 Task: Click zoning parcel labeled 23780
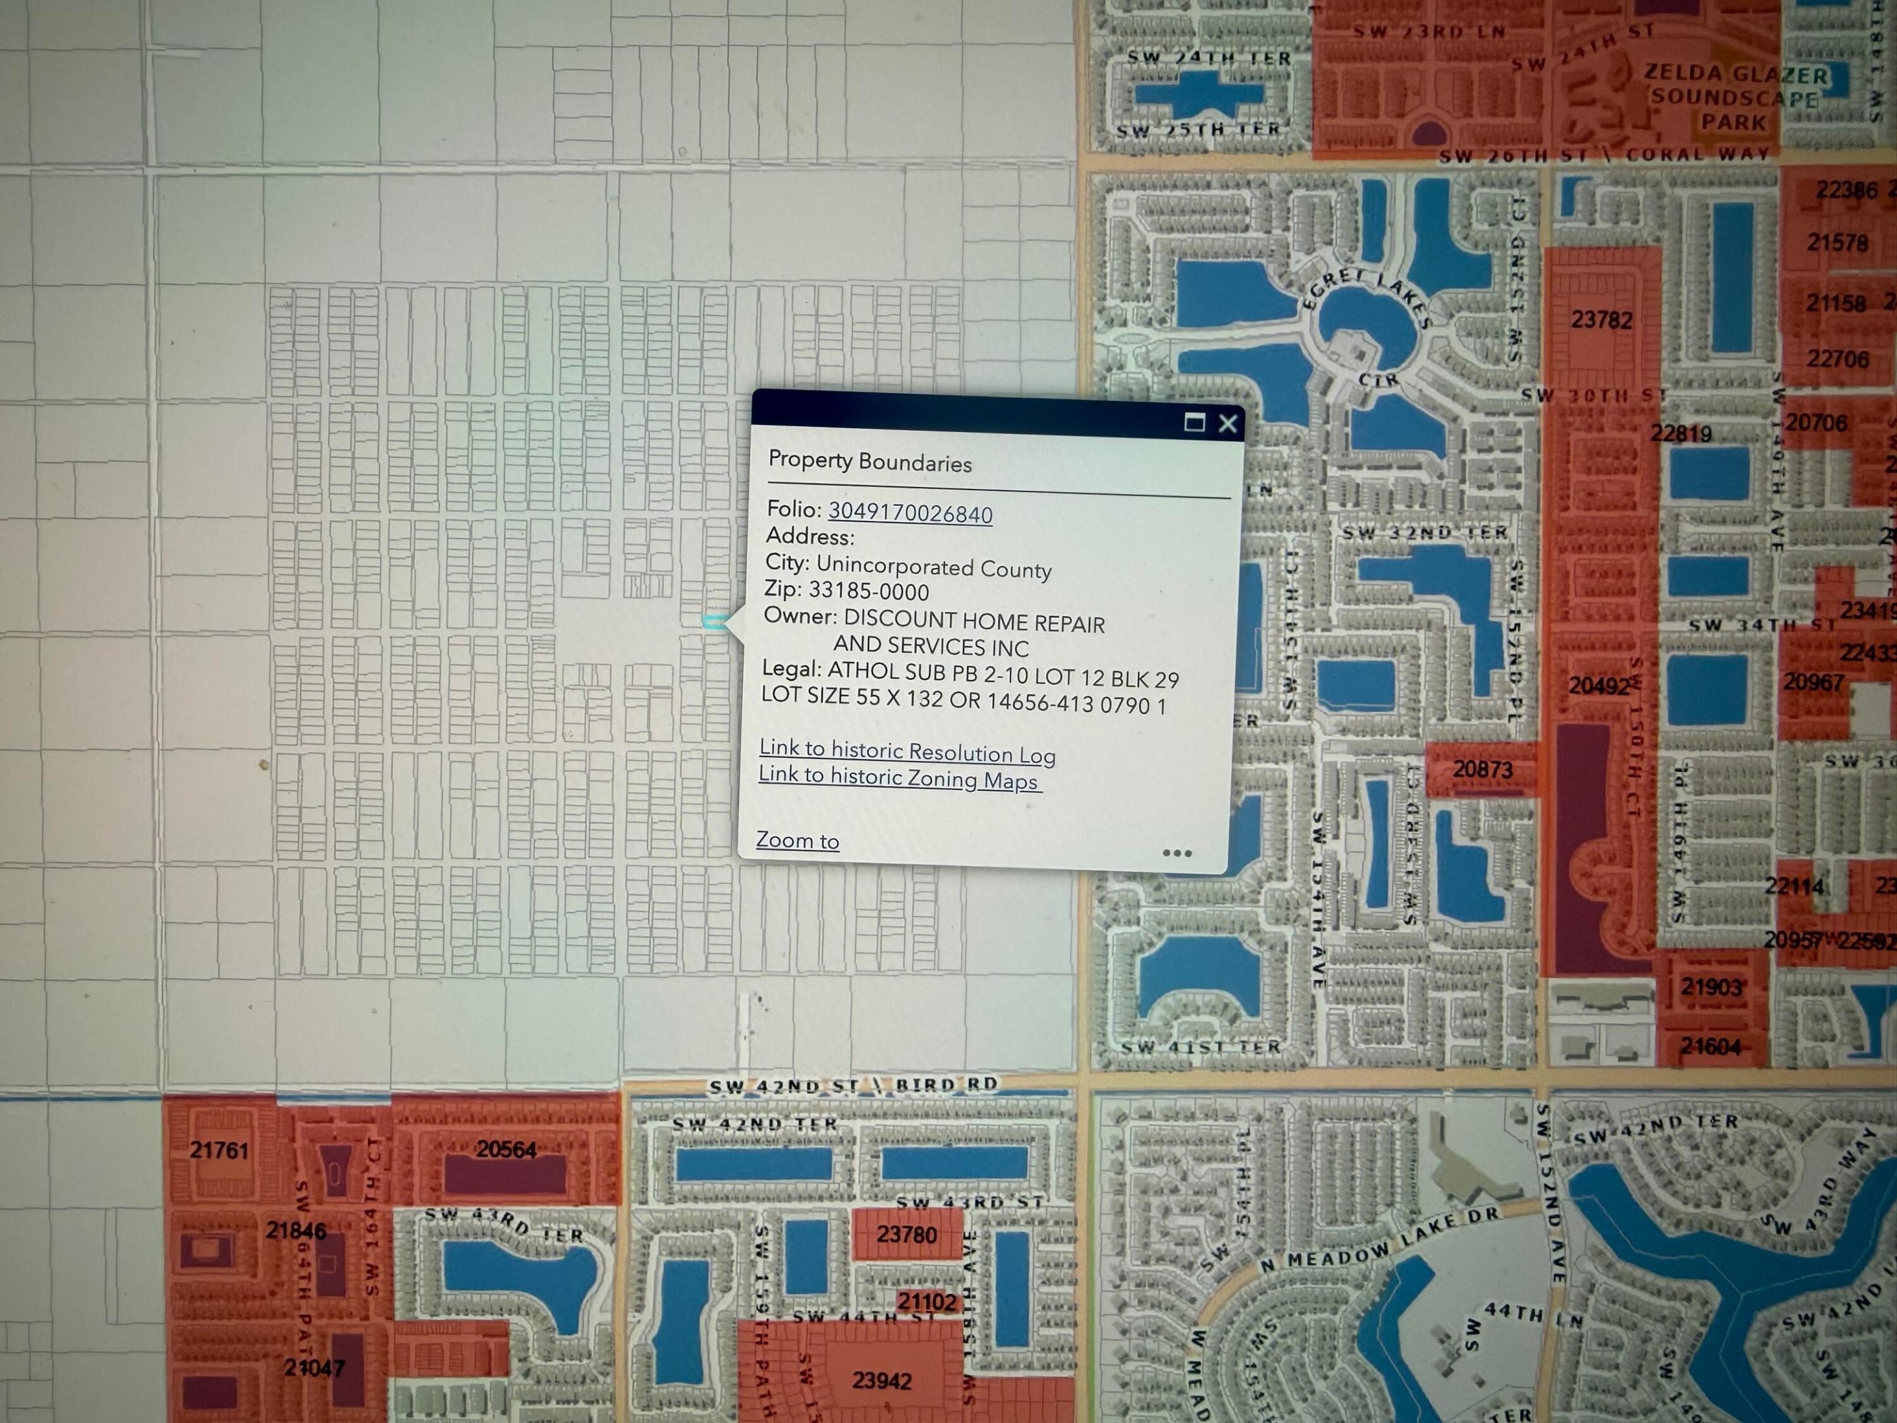click(x=906, y=1235)
